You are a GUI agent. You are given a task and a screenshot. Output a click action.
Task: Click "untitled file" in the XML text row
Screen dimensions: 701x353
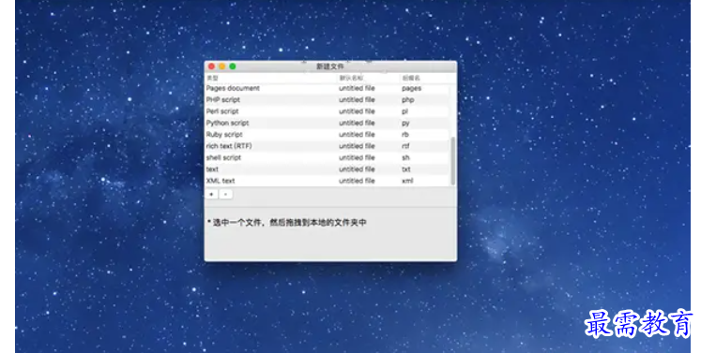click(357, 182)
